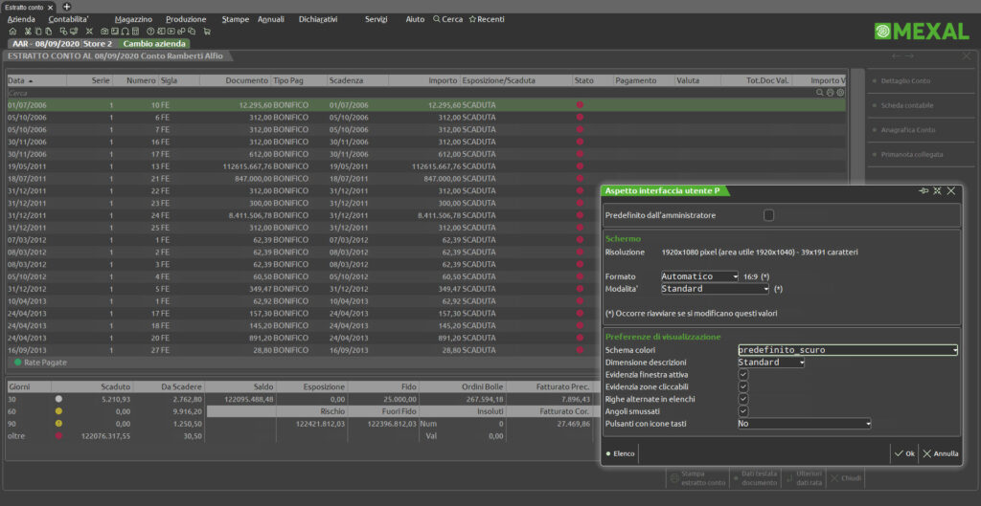Click the calculator toolbar icon
The width and height of the screenshot is (981, 506).
(135, 32)
